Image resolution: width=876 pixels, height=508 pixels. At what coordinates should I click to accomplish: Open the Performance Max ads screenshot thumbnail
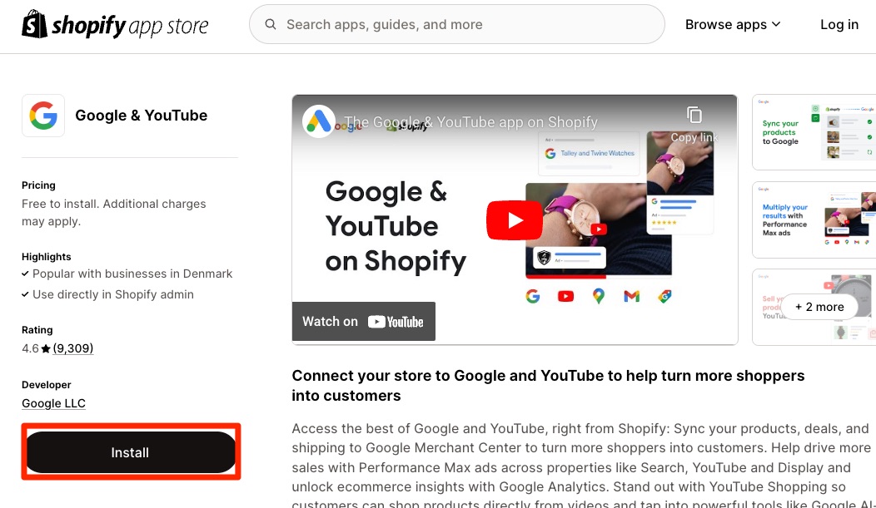814,219
